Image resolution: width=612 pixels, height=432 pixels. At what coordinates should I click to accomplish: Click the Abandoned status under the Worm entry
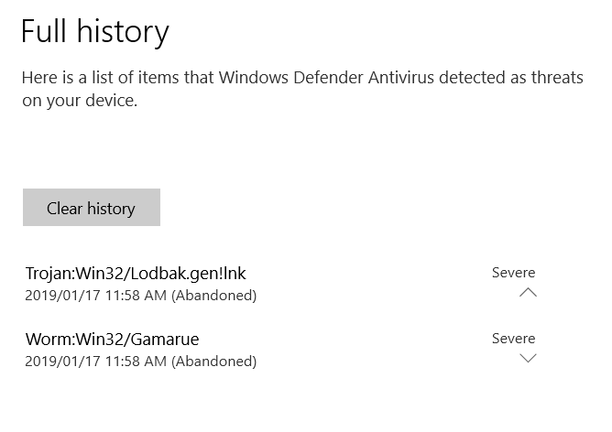(214, 362)
